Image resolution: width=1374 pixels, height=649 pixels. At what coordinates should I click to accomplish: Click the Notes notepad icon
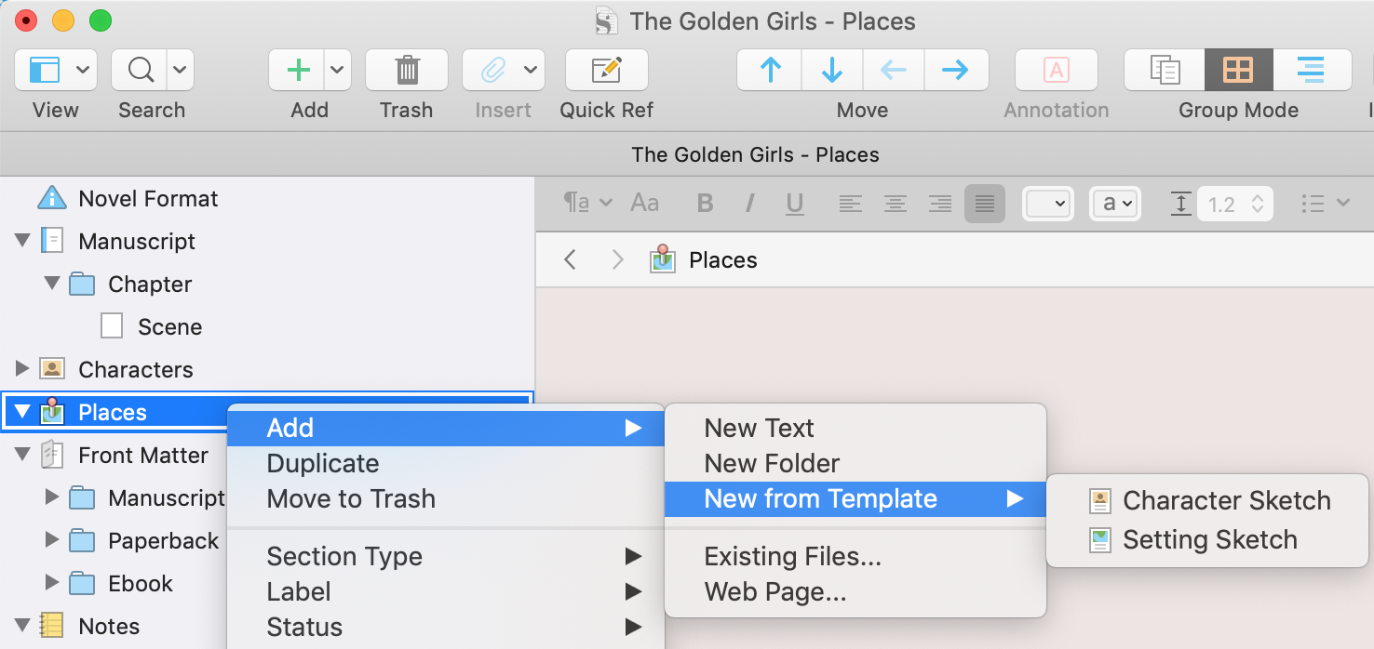pyautogui.click(x=52, y=626)
